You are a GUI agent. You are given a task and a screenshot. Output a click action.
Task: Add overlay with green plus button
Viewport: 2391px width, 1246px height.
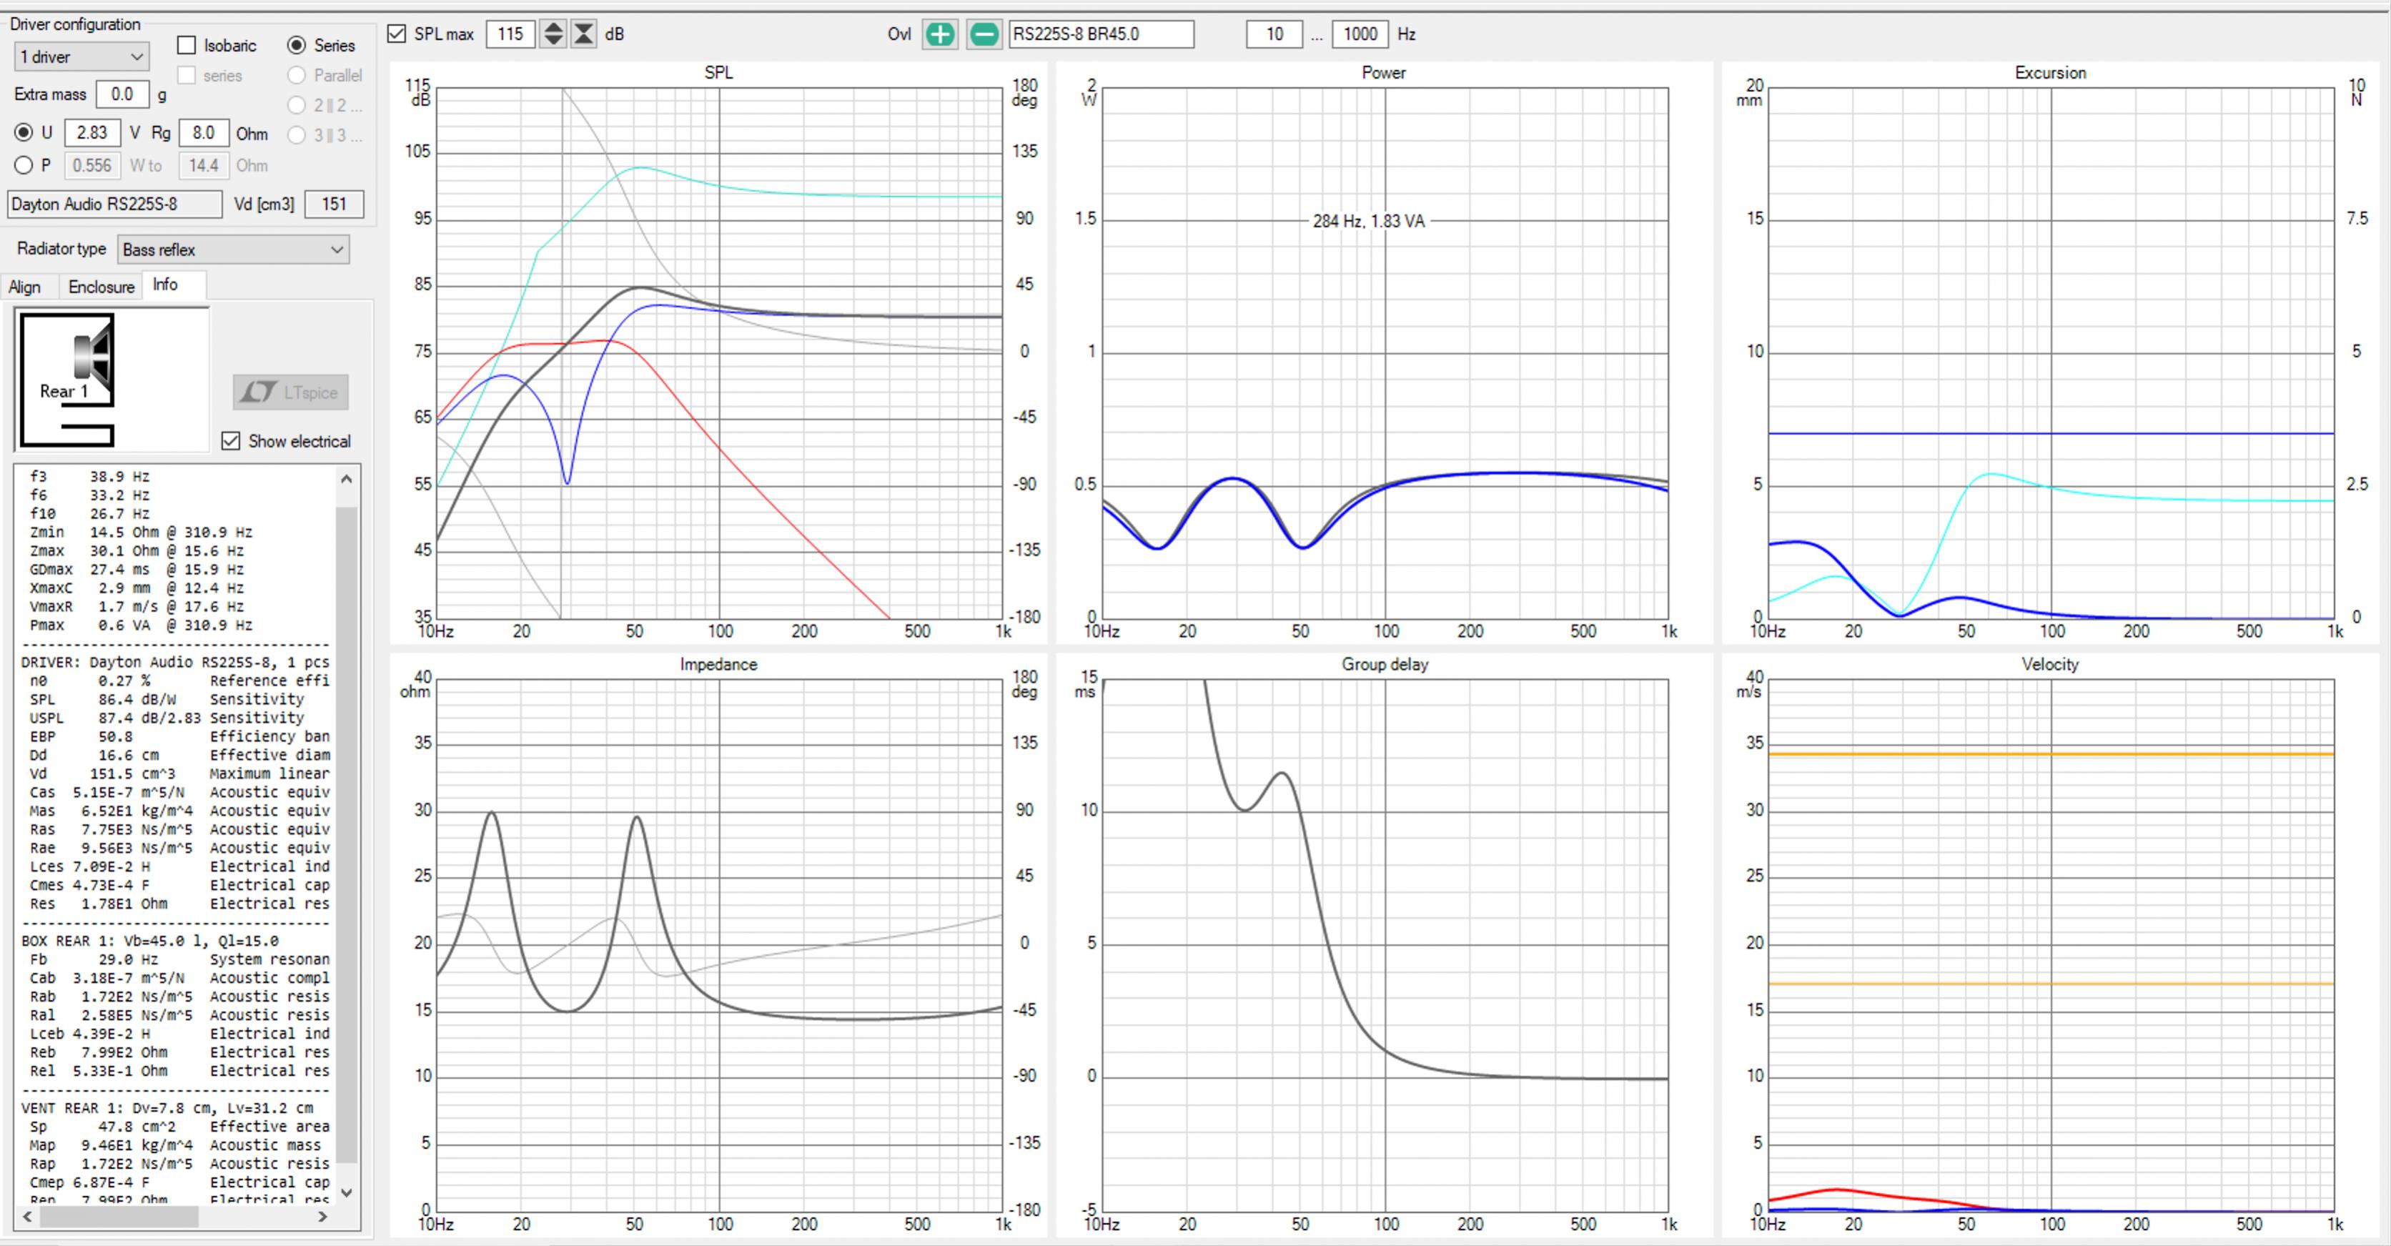point(939,34)
